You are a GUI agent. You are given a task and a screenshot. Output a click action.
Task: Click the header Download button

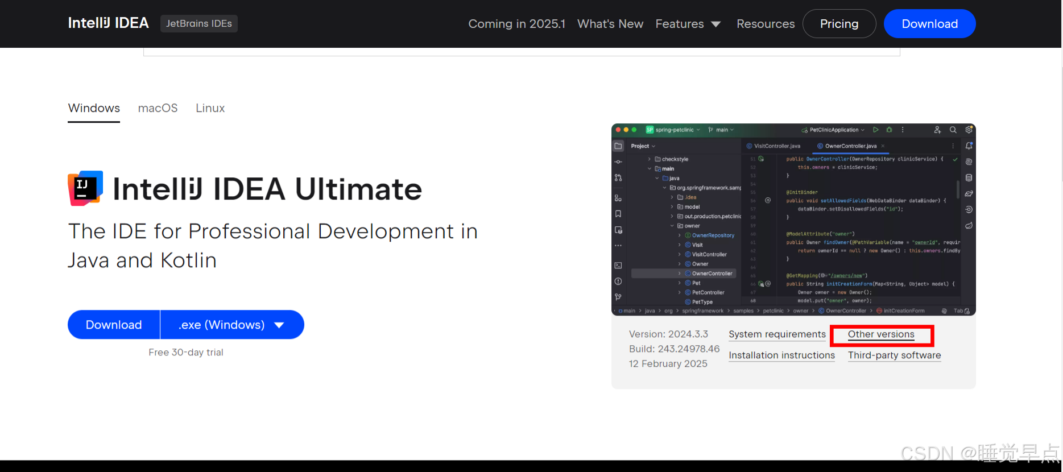pyautogui.click(x=929, y=24)
